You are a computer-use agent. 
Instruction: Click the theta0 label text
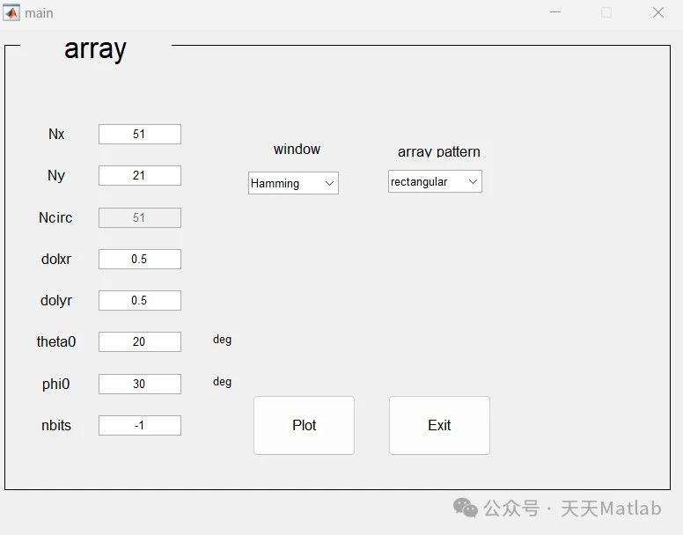coord(56,341)
